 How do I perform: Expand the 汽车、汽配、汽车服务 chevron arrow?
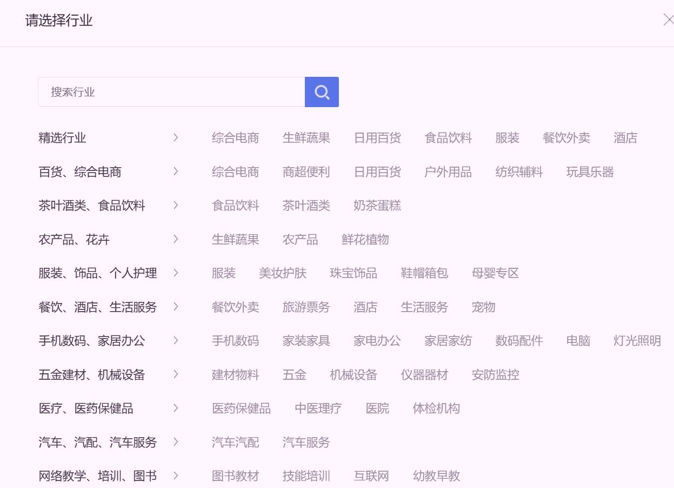tap(176, 442)
